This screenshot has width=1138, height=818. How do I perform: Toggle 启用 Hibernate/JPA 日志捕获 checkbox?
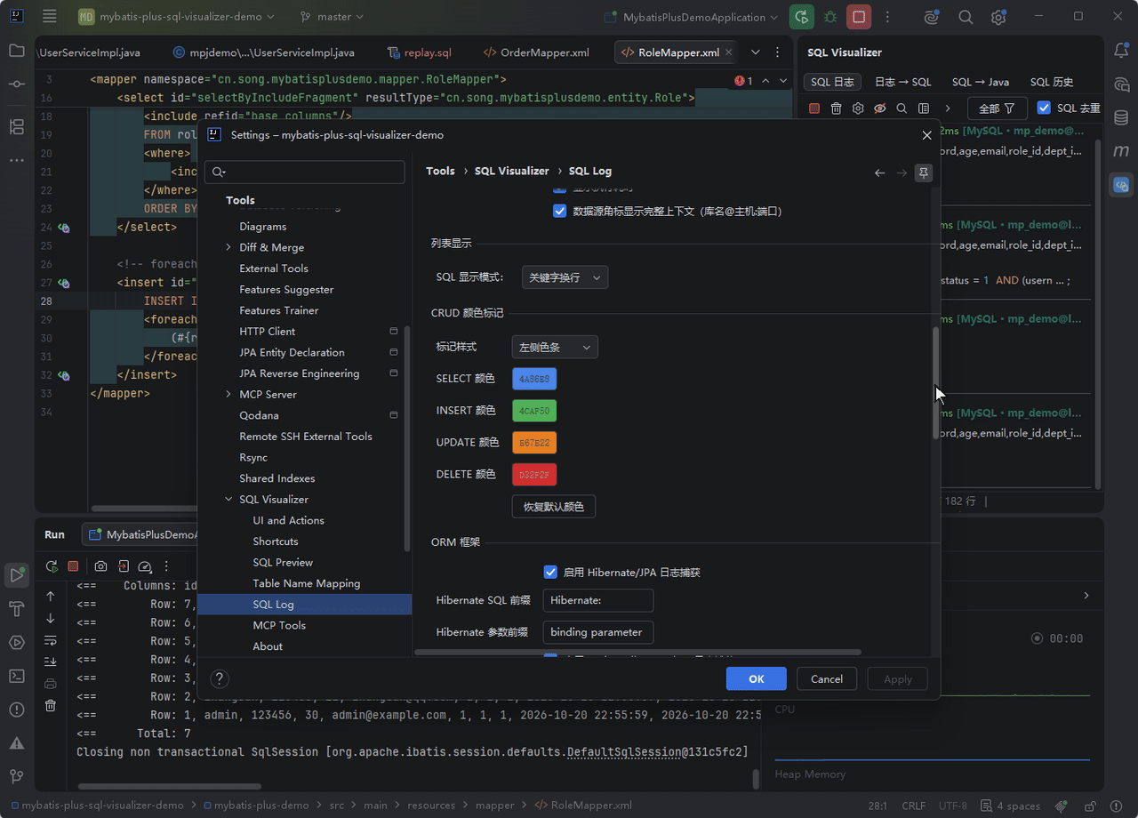click(x=550, y=573)
